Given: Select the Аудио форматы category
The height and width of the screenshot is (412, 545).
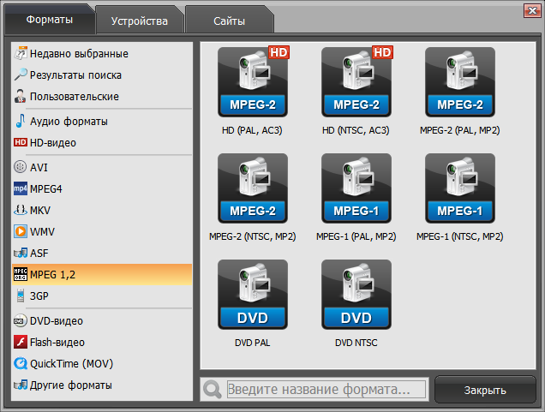Looking at the screenshot, I should point(69,121).
